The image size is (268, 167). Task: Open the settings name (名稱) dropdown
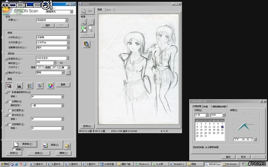point(52,20)
